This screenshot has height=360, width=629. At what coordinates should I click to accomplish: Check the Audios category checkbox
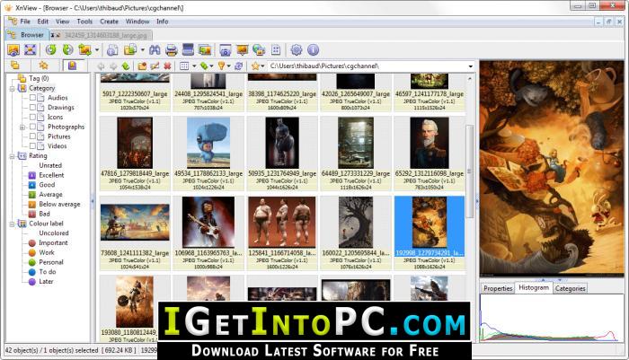pos(34,97)
